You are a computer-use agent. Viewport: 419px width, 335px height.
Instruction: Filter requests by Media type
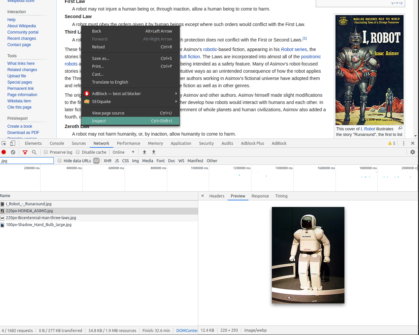click(x=147, y=161)
